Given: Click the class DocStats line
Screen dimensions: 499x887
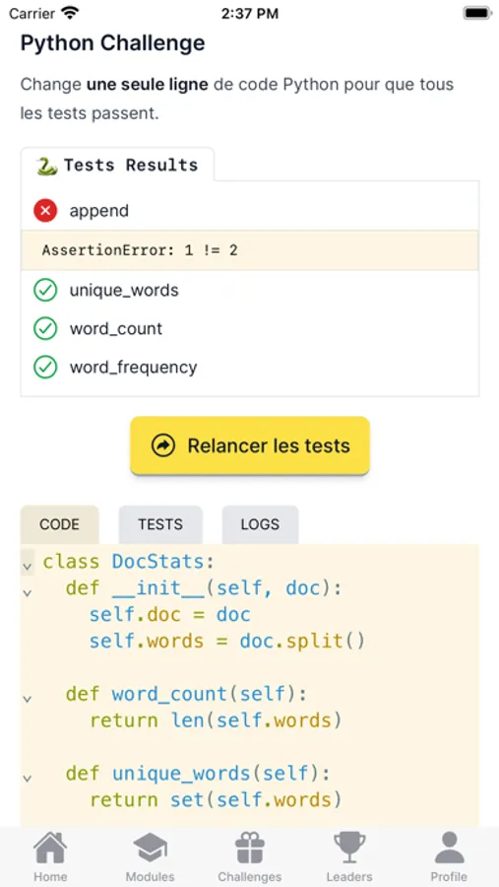Looking at the screenshot, I should pyautogui.click(x=129, y=562).
